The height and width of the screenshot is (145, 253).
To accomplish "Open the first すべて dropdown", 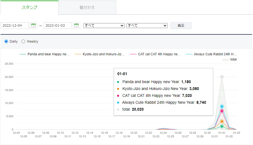I will pyautogui.click(x=104, y=26).
